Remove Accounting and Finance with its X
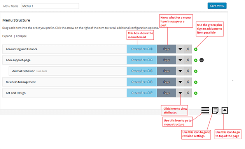The image size is (245, 149). tap(188, 49)
